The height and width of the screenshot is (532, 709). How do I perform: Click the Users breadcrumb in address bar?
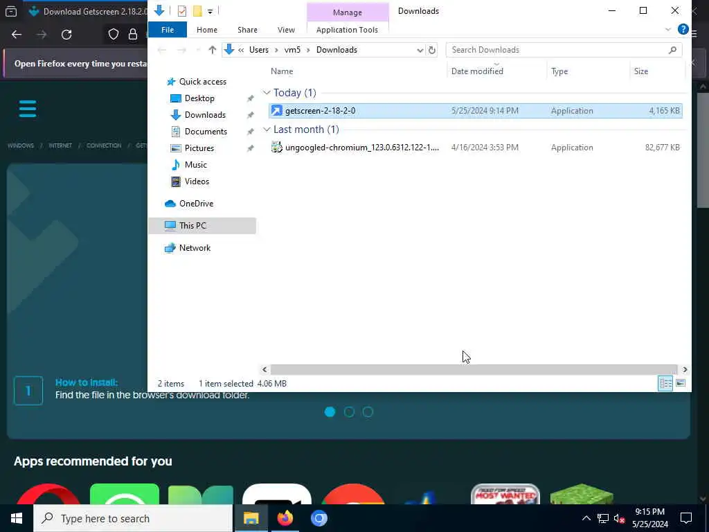259,50
